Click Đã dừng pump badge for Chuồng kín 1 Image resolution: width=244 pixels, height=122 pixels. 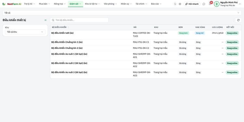coord(183,42)
